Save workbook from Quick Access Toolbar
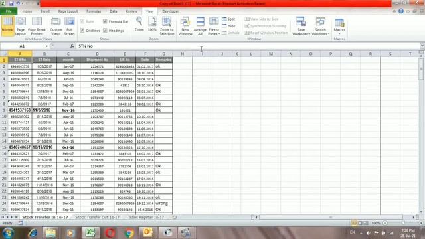The width and height of the screenshot is (425, 239). coord(11,3)
